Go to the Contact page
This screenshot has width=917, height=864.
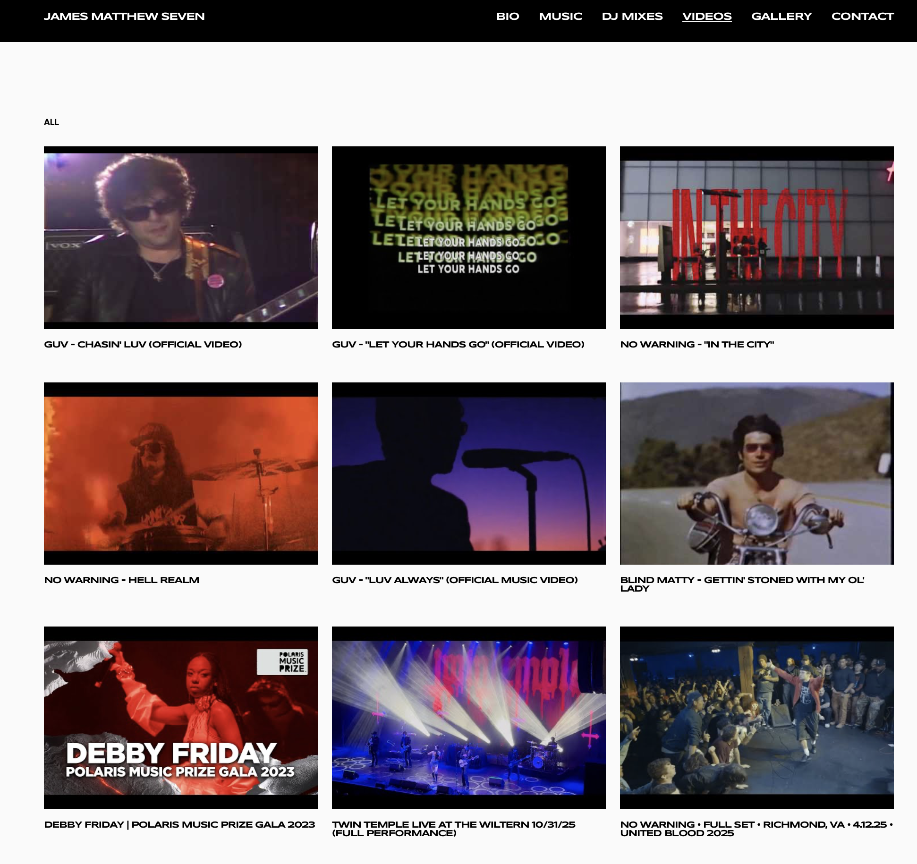pyautogui.click(x=862, y=17)
